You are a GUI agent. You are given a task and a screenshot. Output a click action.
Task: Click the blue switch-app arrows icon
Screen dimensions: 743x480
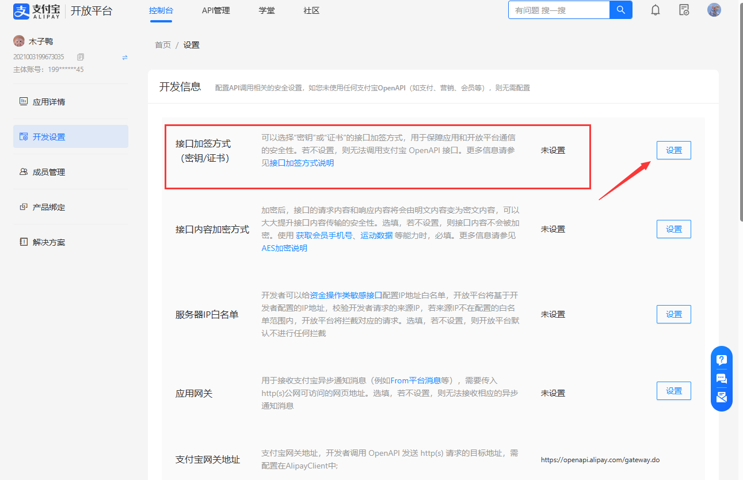coord(124,57)
